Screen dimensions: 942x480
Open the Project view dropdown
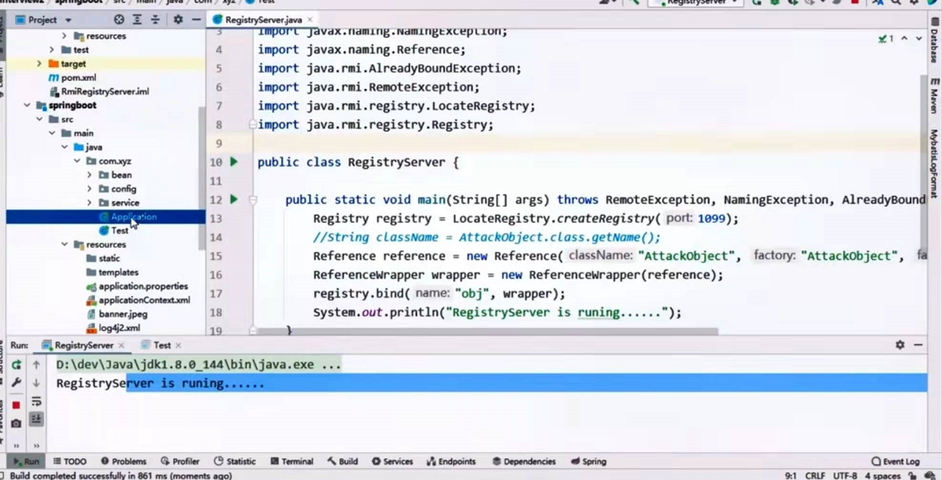coord(44,20)
